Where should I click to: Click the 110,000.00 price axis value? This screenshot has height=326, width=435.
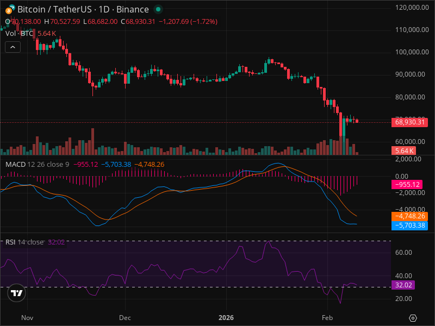[412, 30]
